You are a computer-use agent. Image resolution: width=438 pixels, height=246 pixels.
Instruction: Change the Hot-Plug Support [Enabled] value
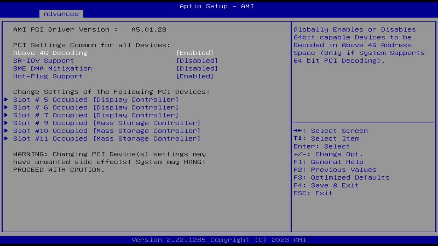(x=195, y=76)
